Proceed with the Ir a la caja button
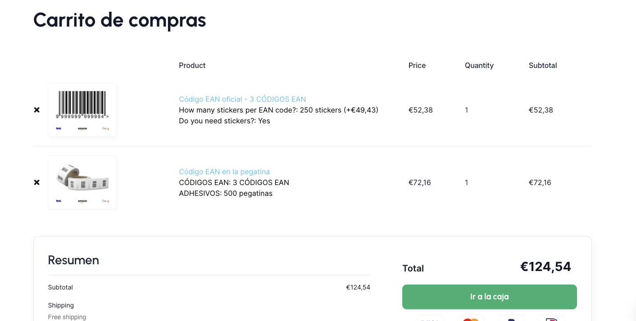The height and width of the screenshot is (321, 636). click(x=490, y=297)
